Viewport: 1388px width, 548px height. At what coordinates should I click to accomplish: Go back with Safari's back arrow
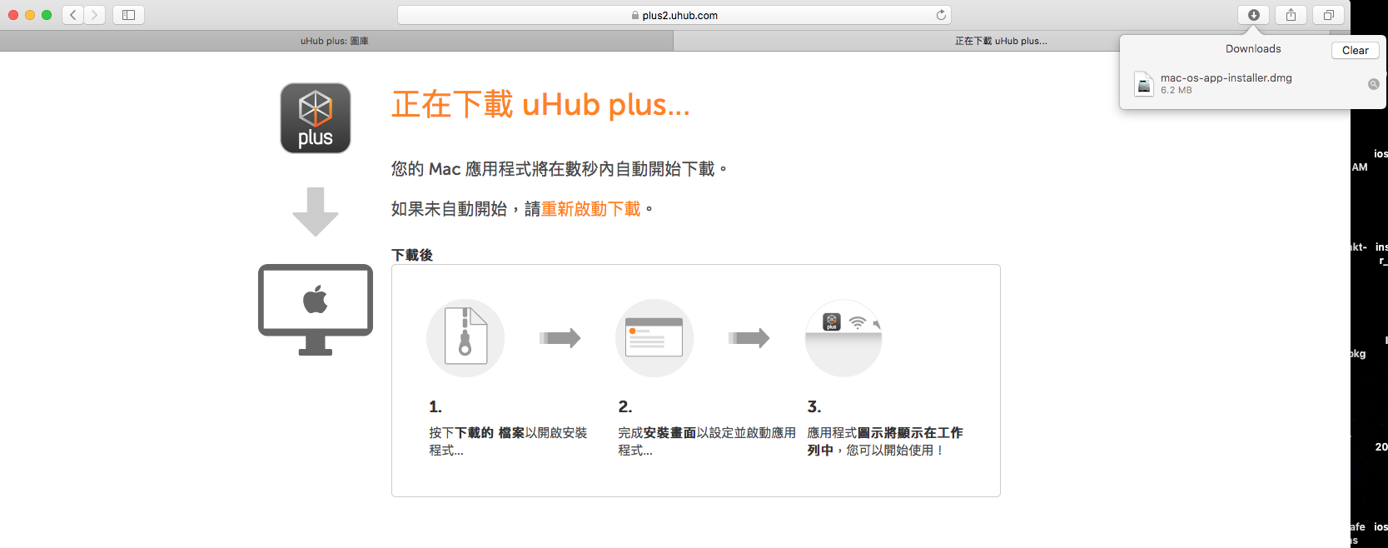73,15
